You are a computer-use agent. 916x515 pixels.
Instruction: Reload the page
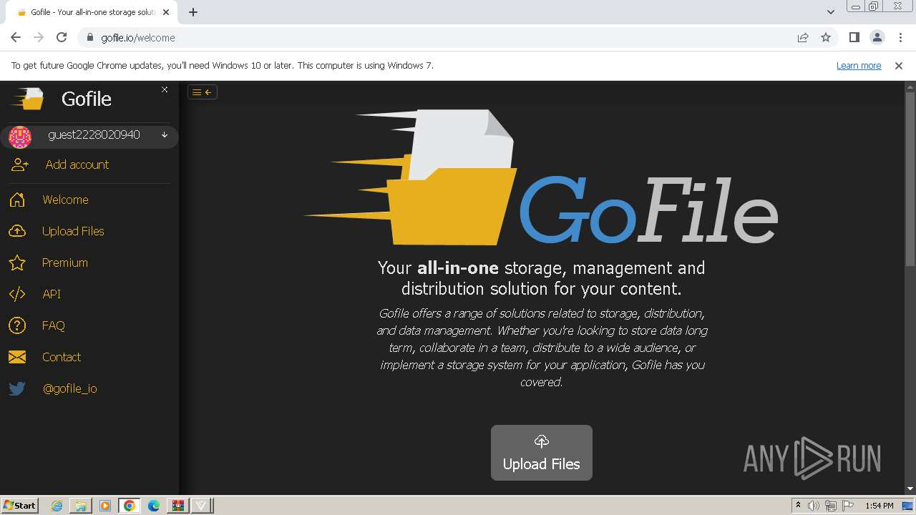[x=62, y=37]
